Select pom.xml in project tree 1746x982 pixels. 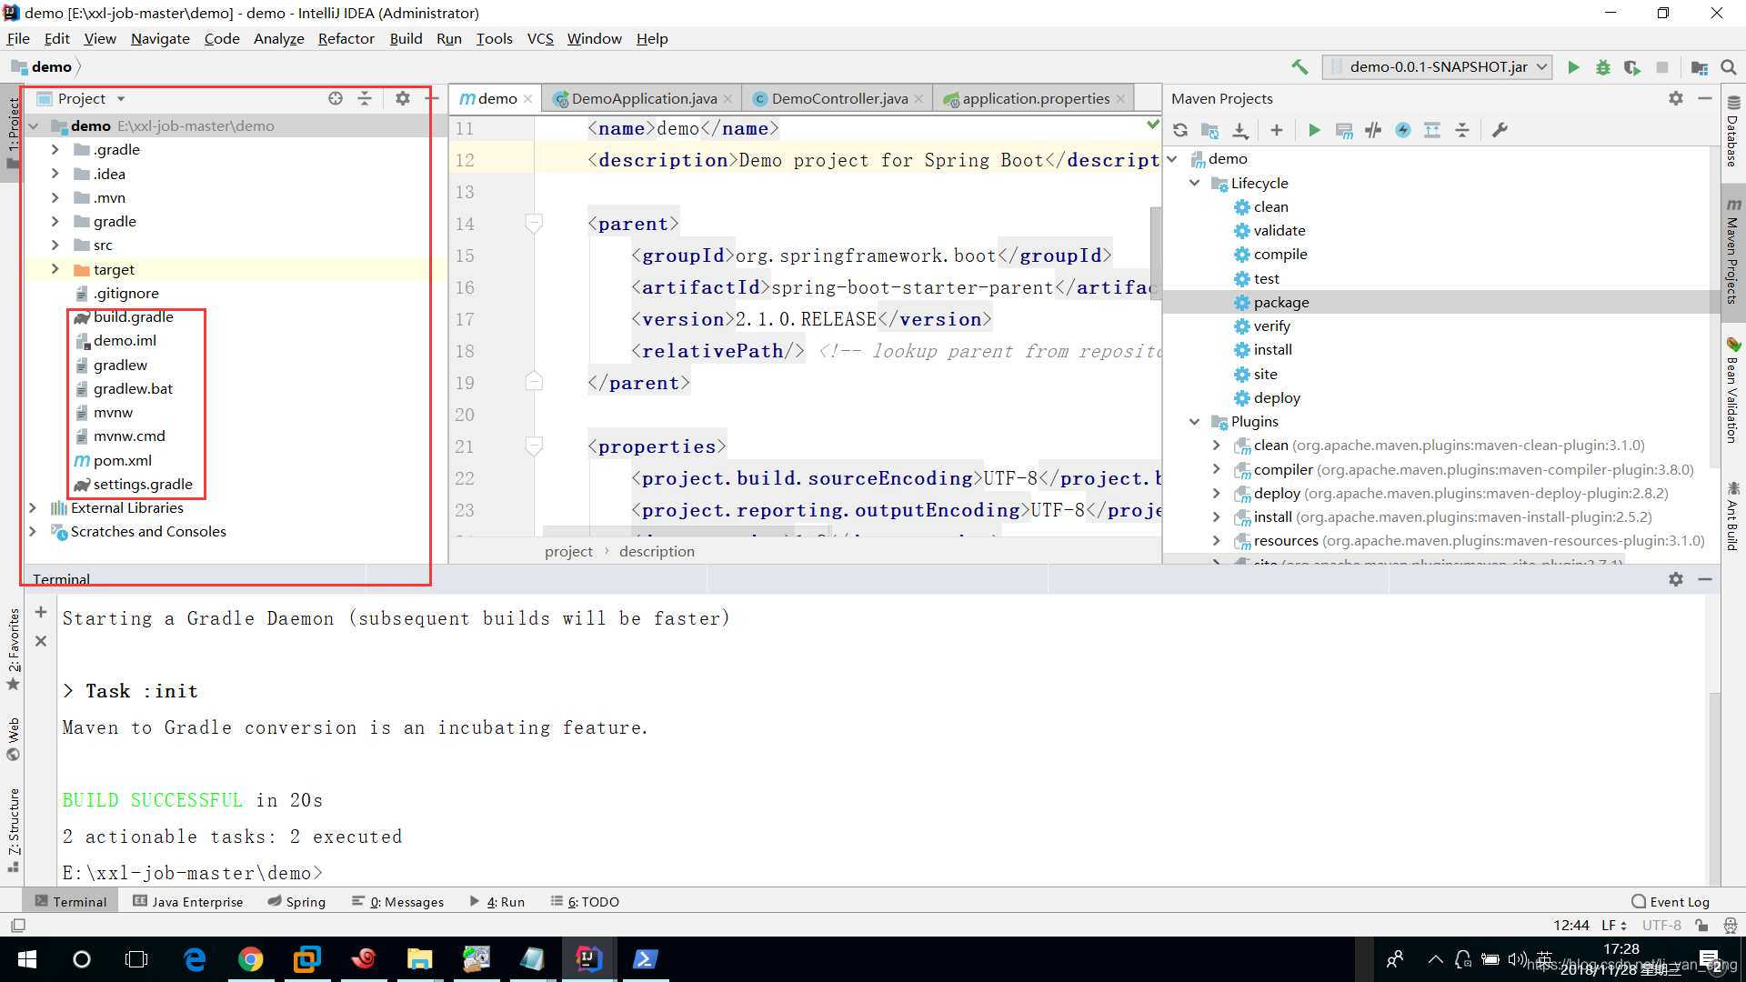pyautogui.click(x=122, y=460)
